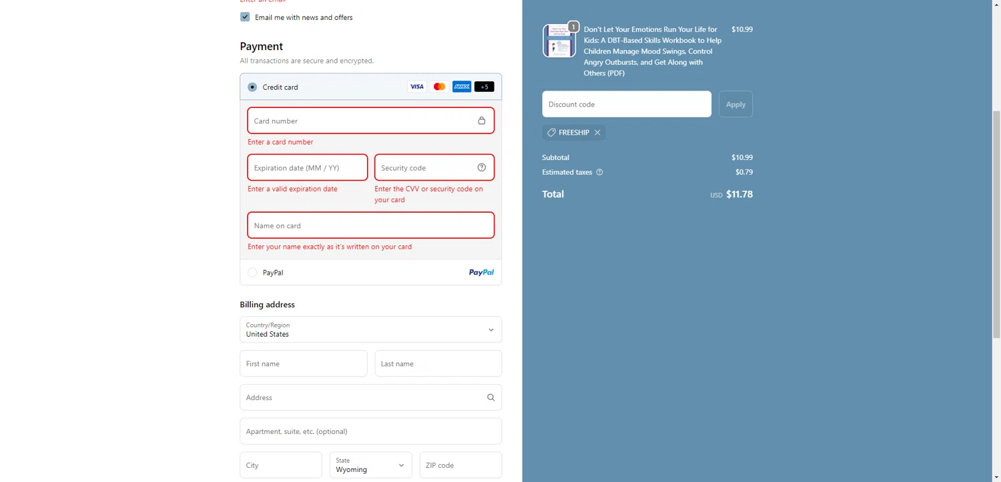Click the Total amount $11.78
Viewport: 1001px width, 482px height.
point(739,194)
